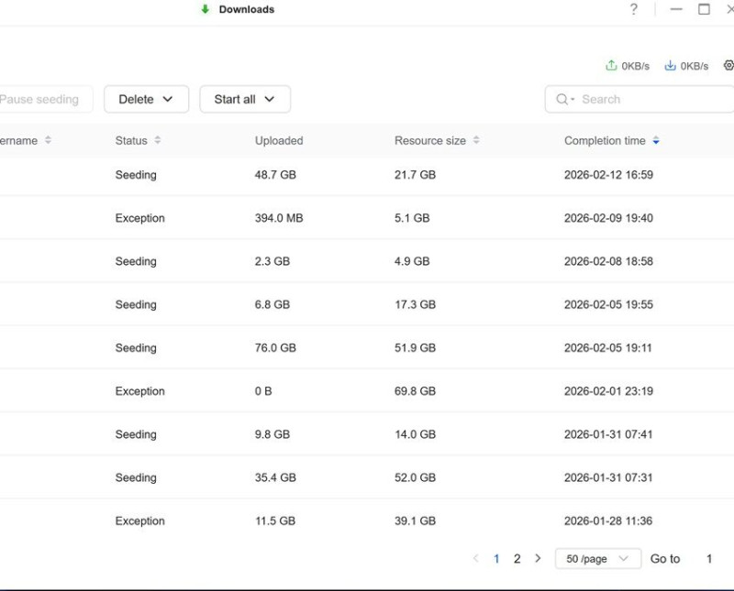Sort by Completion time using sort arrows
Image resolution: width=734 pixels, height=591 pixels.
click(656, 141)
